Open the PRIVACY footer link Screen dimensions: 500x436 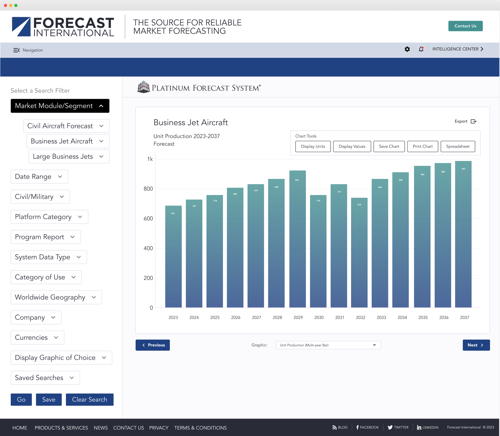(159, 428)
